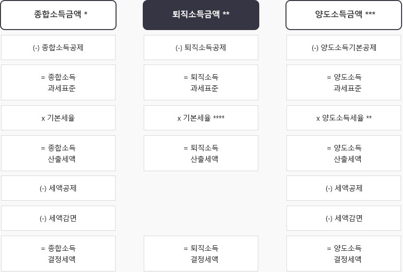
Task: Choose the 퇴직소득 결정세액 box
Action: [201, 254]
